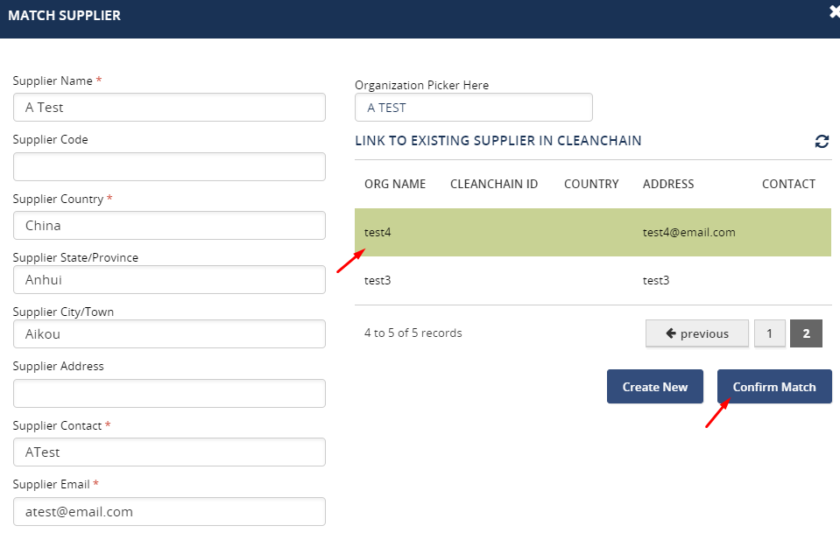
Task: Expand the Supplier State/Province field
Action: tap(169, 280)
